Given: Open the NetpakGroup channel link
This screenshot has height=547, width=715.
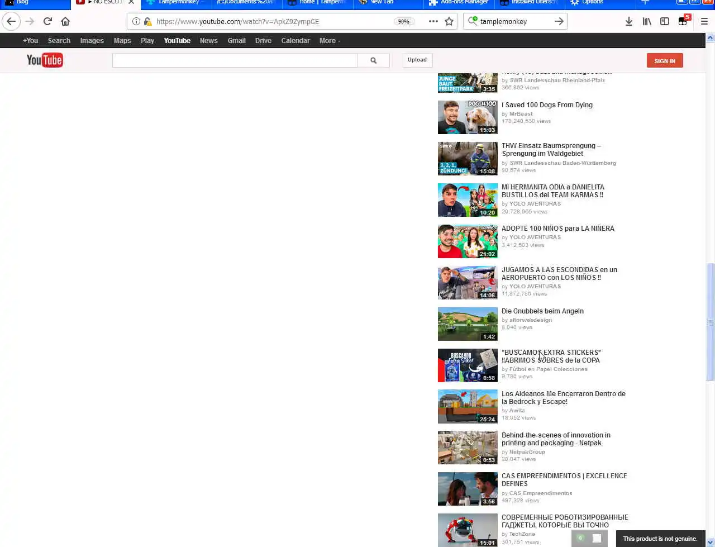Looking at the screenshot, I should tap(527, 452).
